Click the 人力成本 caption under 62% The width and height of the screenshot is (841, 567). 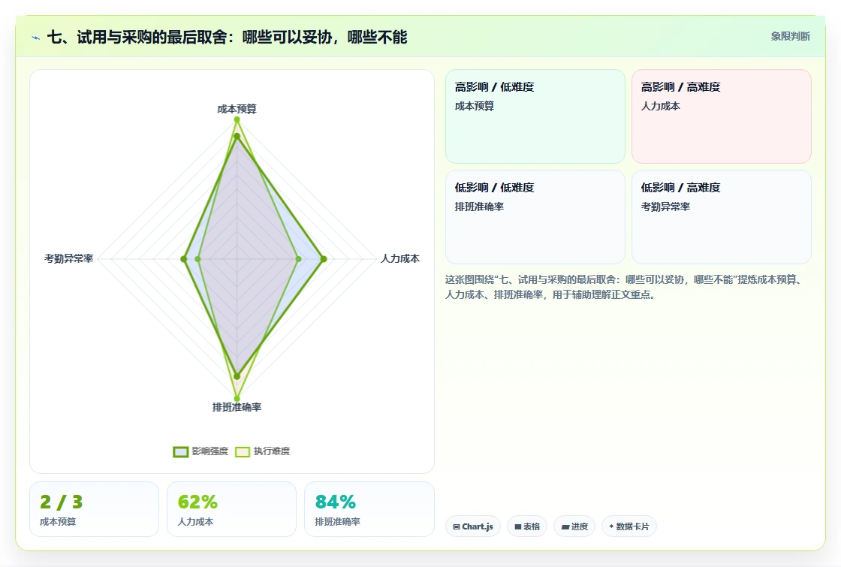(195, 521)
